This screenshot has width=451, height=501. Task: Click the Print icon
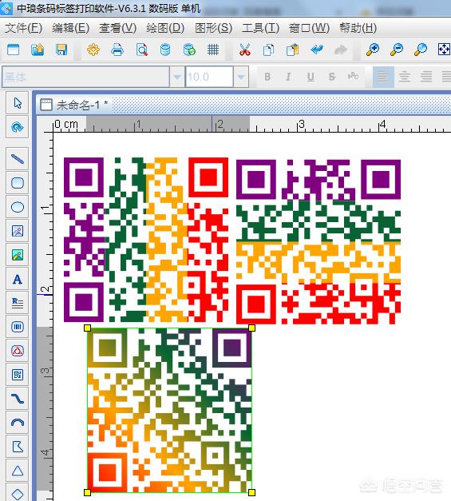pos(117,50)
